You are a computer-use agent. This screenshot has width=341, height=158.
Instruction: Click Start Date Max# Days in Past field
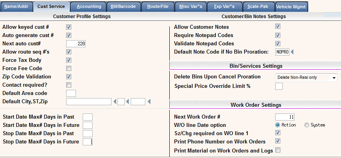pos(87,117)
